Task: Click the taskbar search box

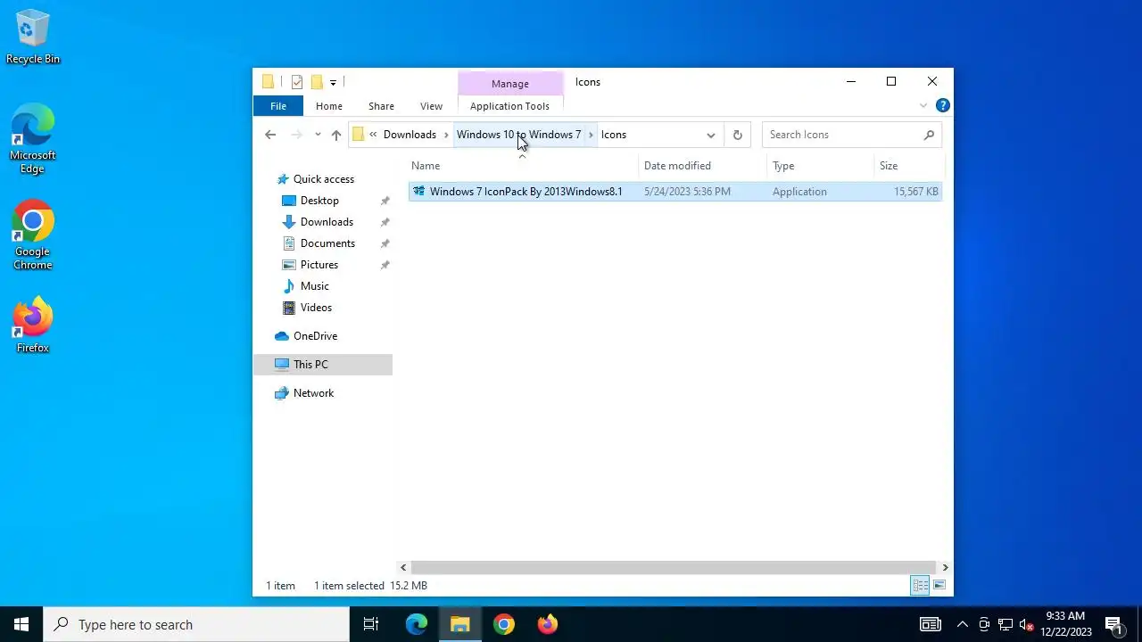Action: click(x=196, y=624)
